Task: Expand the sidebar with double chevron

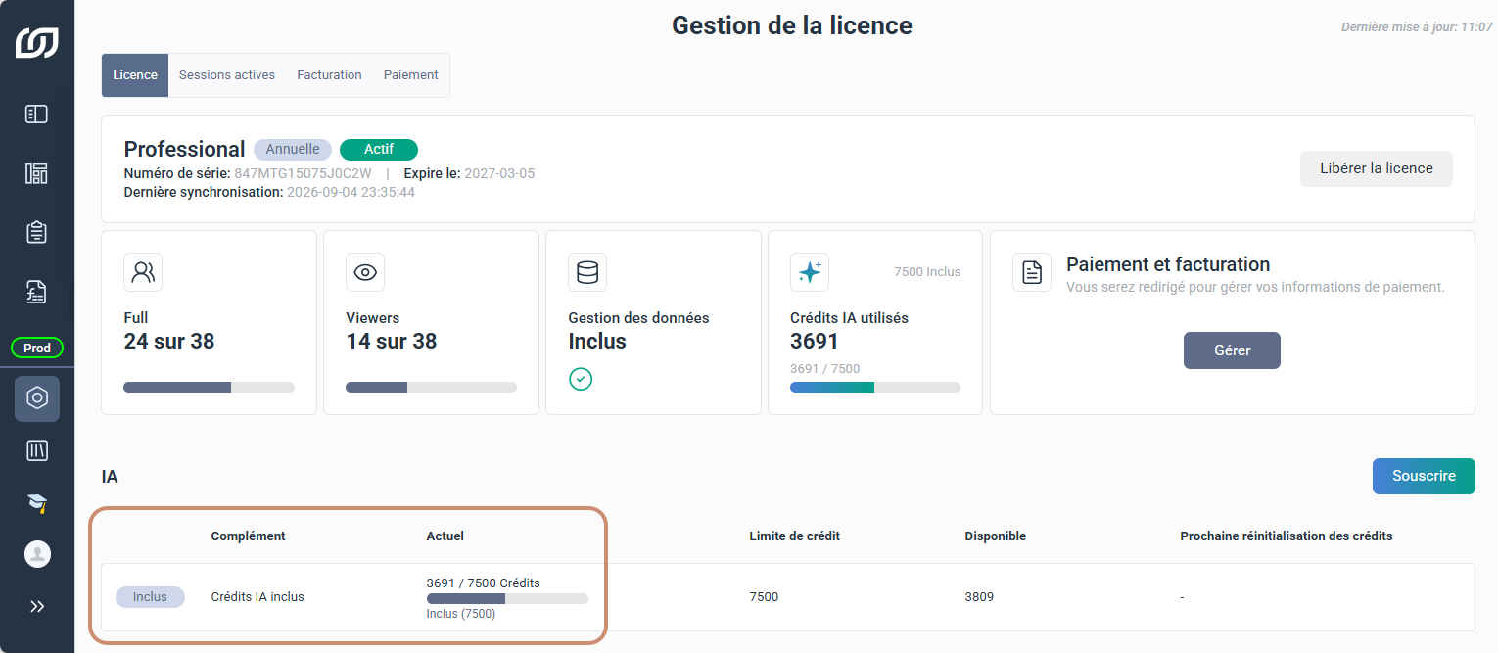Action: point(37,606)
